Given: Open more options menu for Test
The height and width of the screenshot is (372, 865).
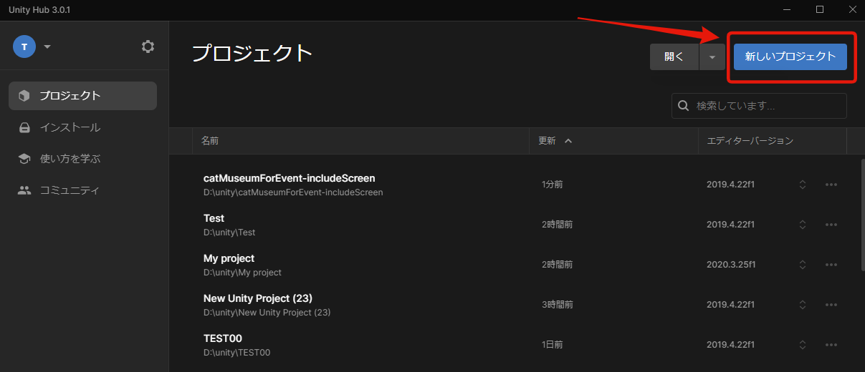Looking at the screenshot, I should point(831,225).
